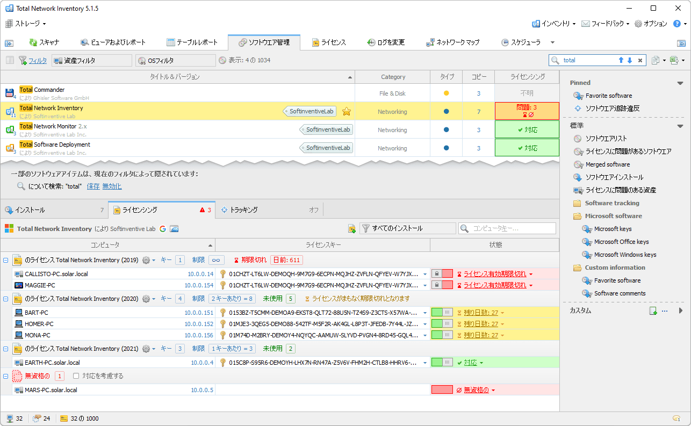Clear the search field with the X icon
This screenshot has height=426, width=691.
pyautogui.click(x=640, y=61)
